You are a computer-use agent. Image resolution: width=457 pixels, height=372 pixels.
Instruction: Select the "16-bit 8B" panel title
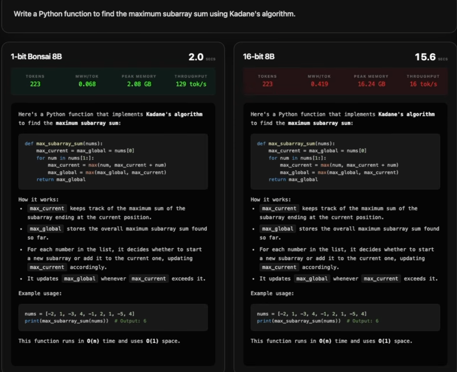(x=259, y=57)
